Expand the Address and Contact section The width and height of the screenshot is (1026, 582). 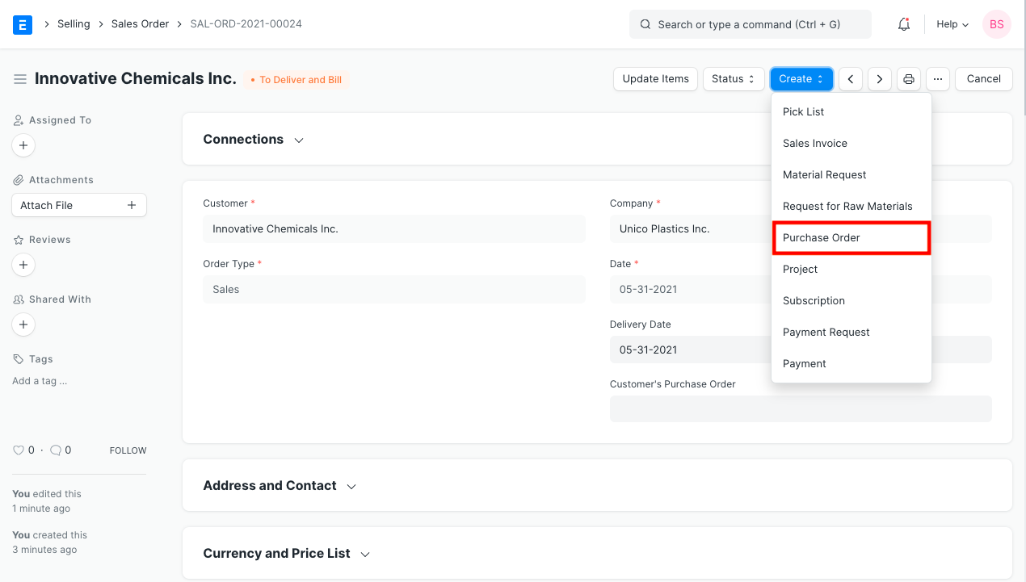tap(351, 486)
